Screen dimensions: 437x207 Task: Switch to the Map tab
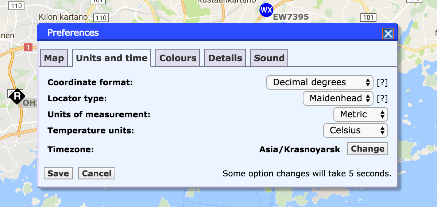click(54, 58)
